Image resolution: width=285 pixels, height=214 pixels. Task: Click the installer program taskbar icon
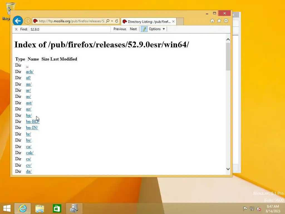[x=74, y=208]
